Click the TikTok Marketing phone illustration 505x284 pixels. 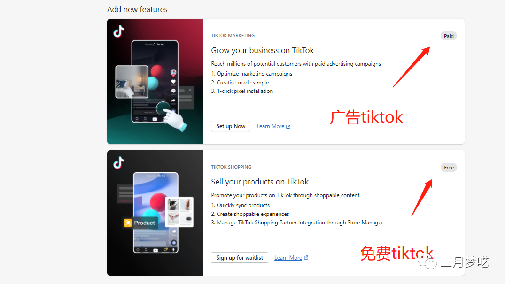pyautogui.click(x=155, y=81)
